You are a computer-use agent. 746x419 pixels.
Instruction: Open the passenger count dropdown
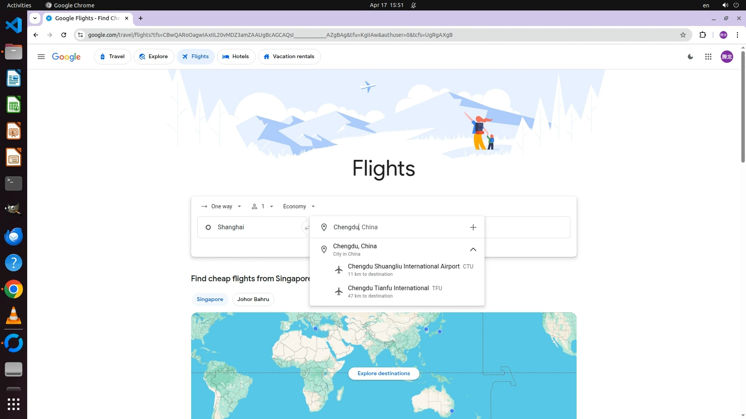(263, 206)
